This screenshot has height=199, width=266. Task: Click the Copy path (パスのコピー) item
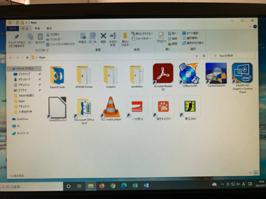click(x=54, y=39)
